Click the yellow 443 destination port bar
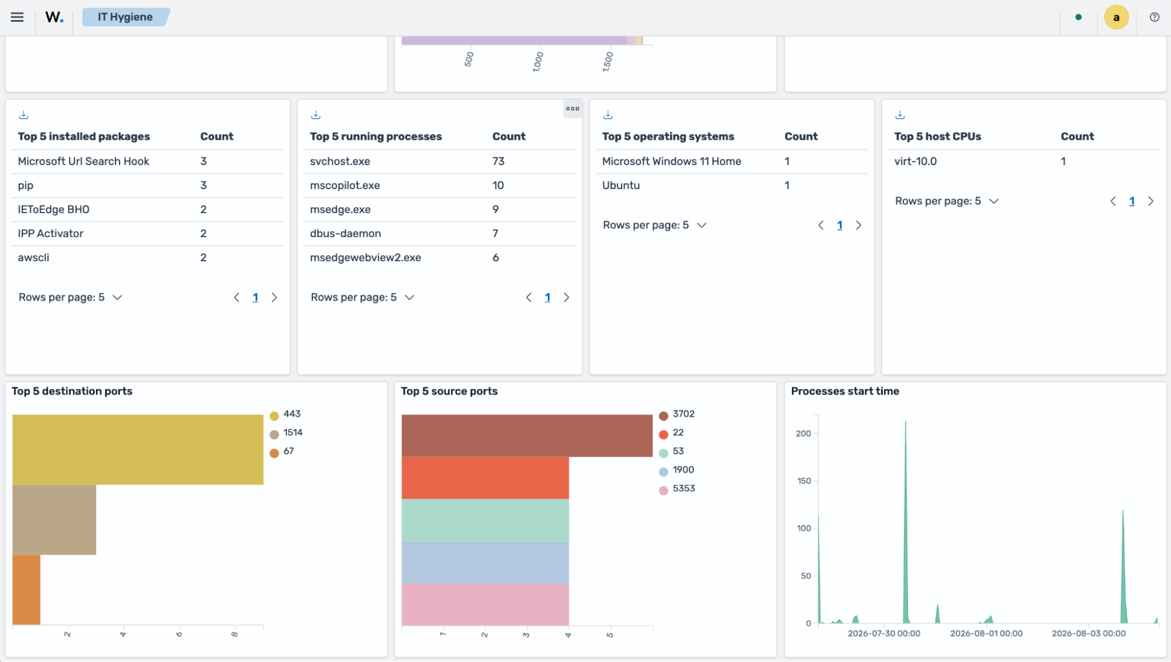 [138, 450]
